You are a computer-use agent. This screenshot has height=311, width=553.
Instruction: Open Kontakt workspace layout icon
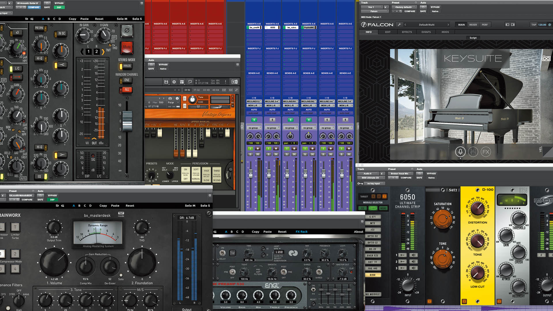182,82
